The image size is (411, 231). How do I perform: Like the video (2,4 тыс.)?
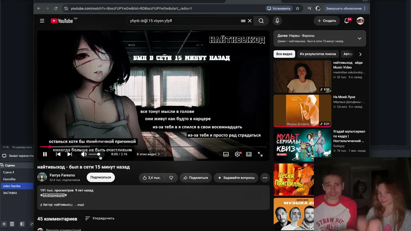point(152,178)
